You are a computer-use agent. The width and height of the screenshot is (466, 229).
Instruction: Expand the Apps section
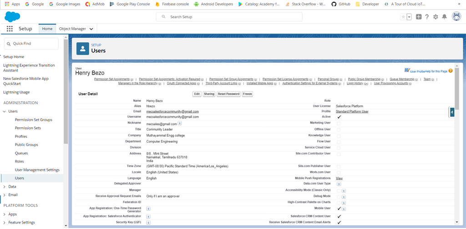(4, 214)
